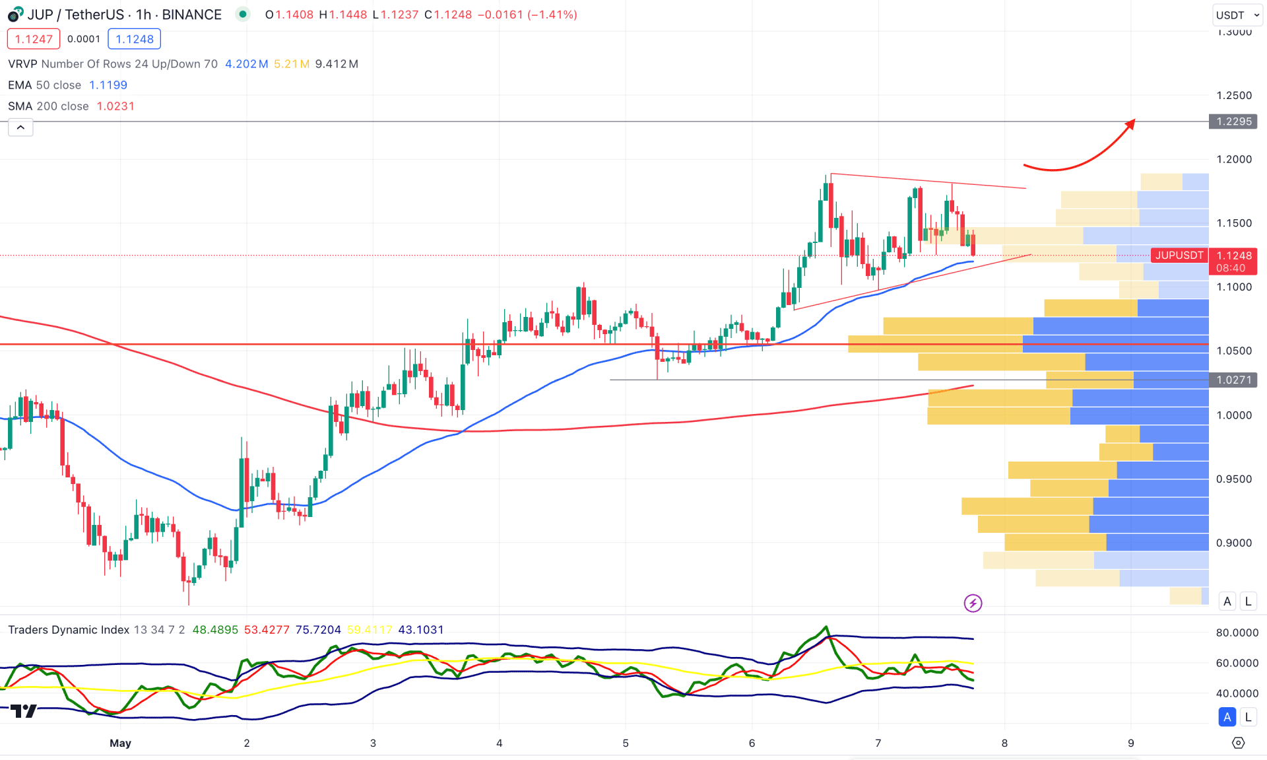The height and width of the screenshot is (760, 1267).
Task: Click the red sell price 1.1247 button
Action: [x=34, y=39]
